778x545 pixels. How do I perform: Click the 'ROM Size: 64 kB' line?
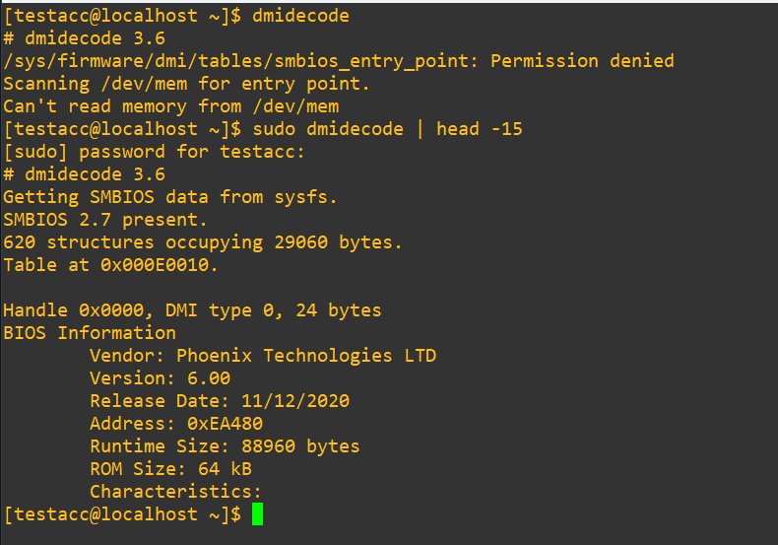170,469
